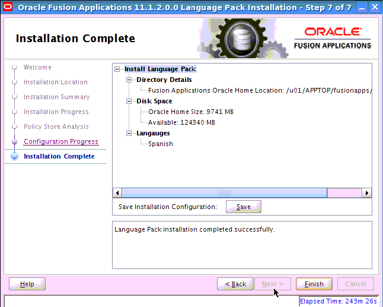Select the Welcome step in sidebar
Image resolution: width=383 pixels, height=307 pixels.
(37, 67)
